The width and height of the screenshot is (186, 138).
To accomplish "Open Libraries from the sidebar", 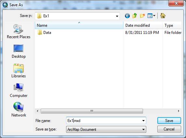I will tap(19, 71).
